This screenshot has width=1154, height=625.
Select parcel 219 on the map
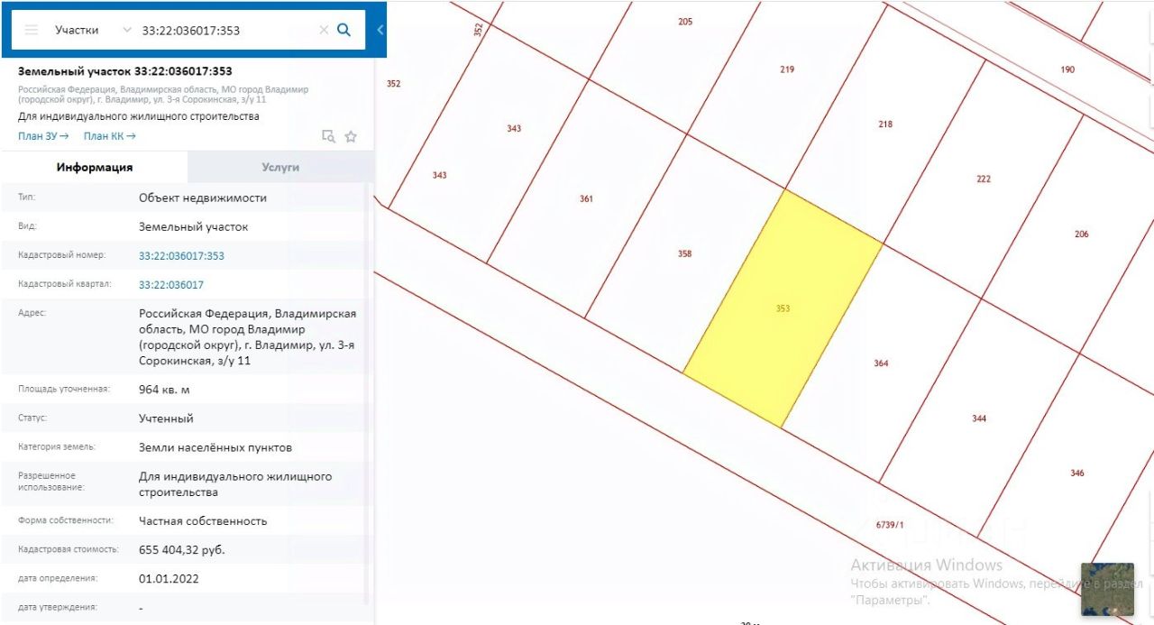coord(787,69)
